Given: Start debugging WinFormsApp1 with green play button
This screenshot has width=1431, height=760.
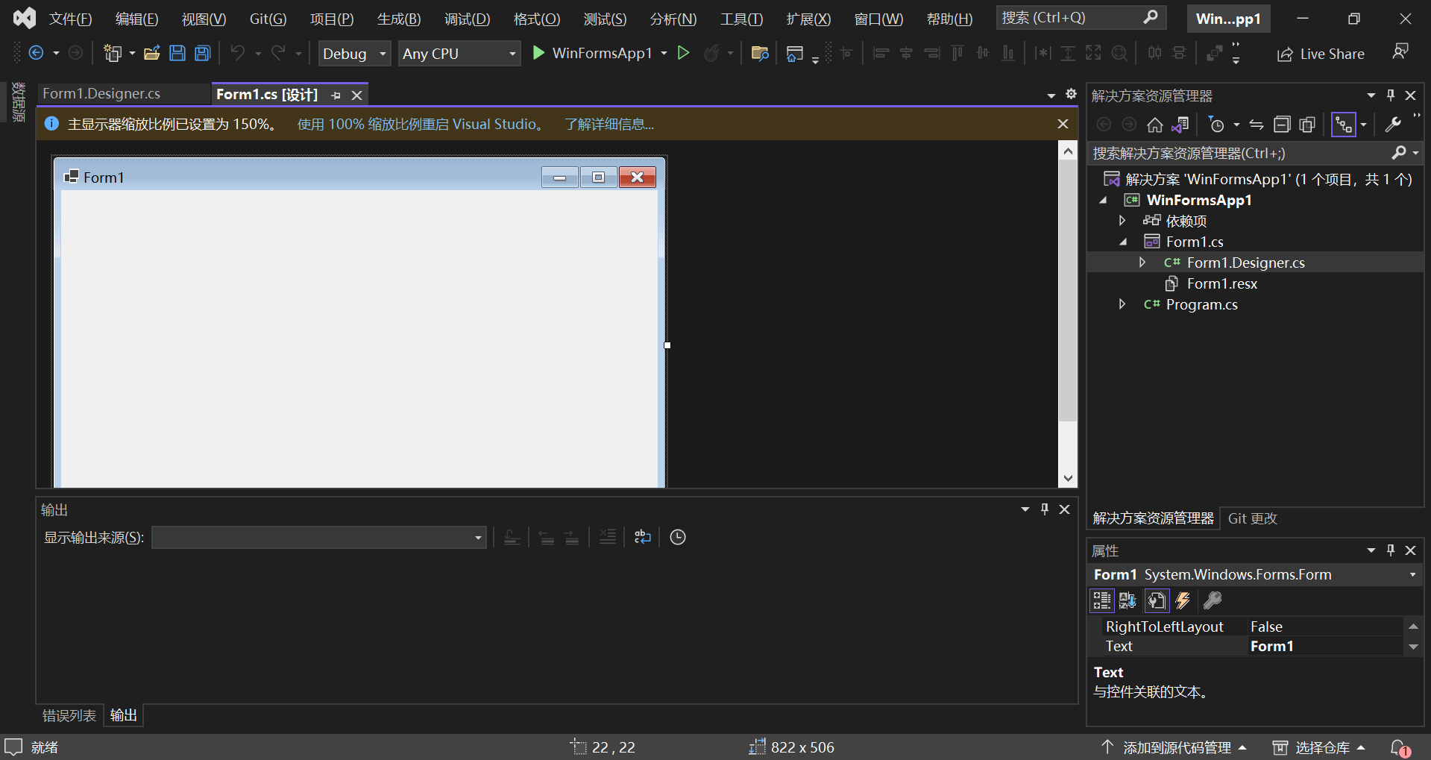Looking at the screenshot, I should pyautogui.click(x=538, y=53).
